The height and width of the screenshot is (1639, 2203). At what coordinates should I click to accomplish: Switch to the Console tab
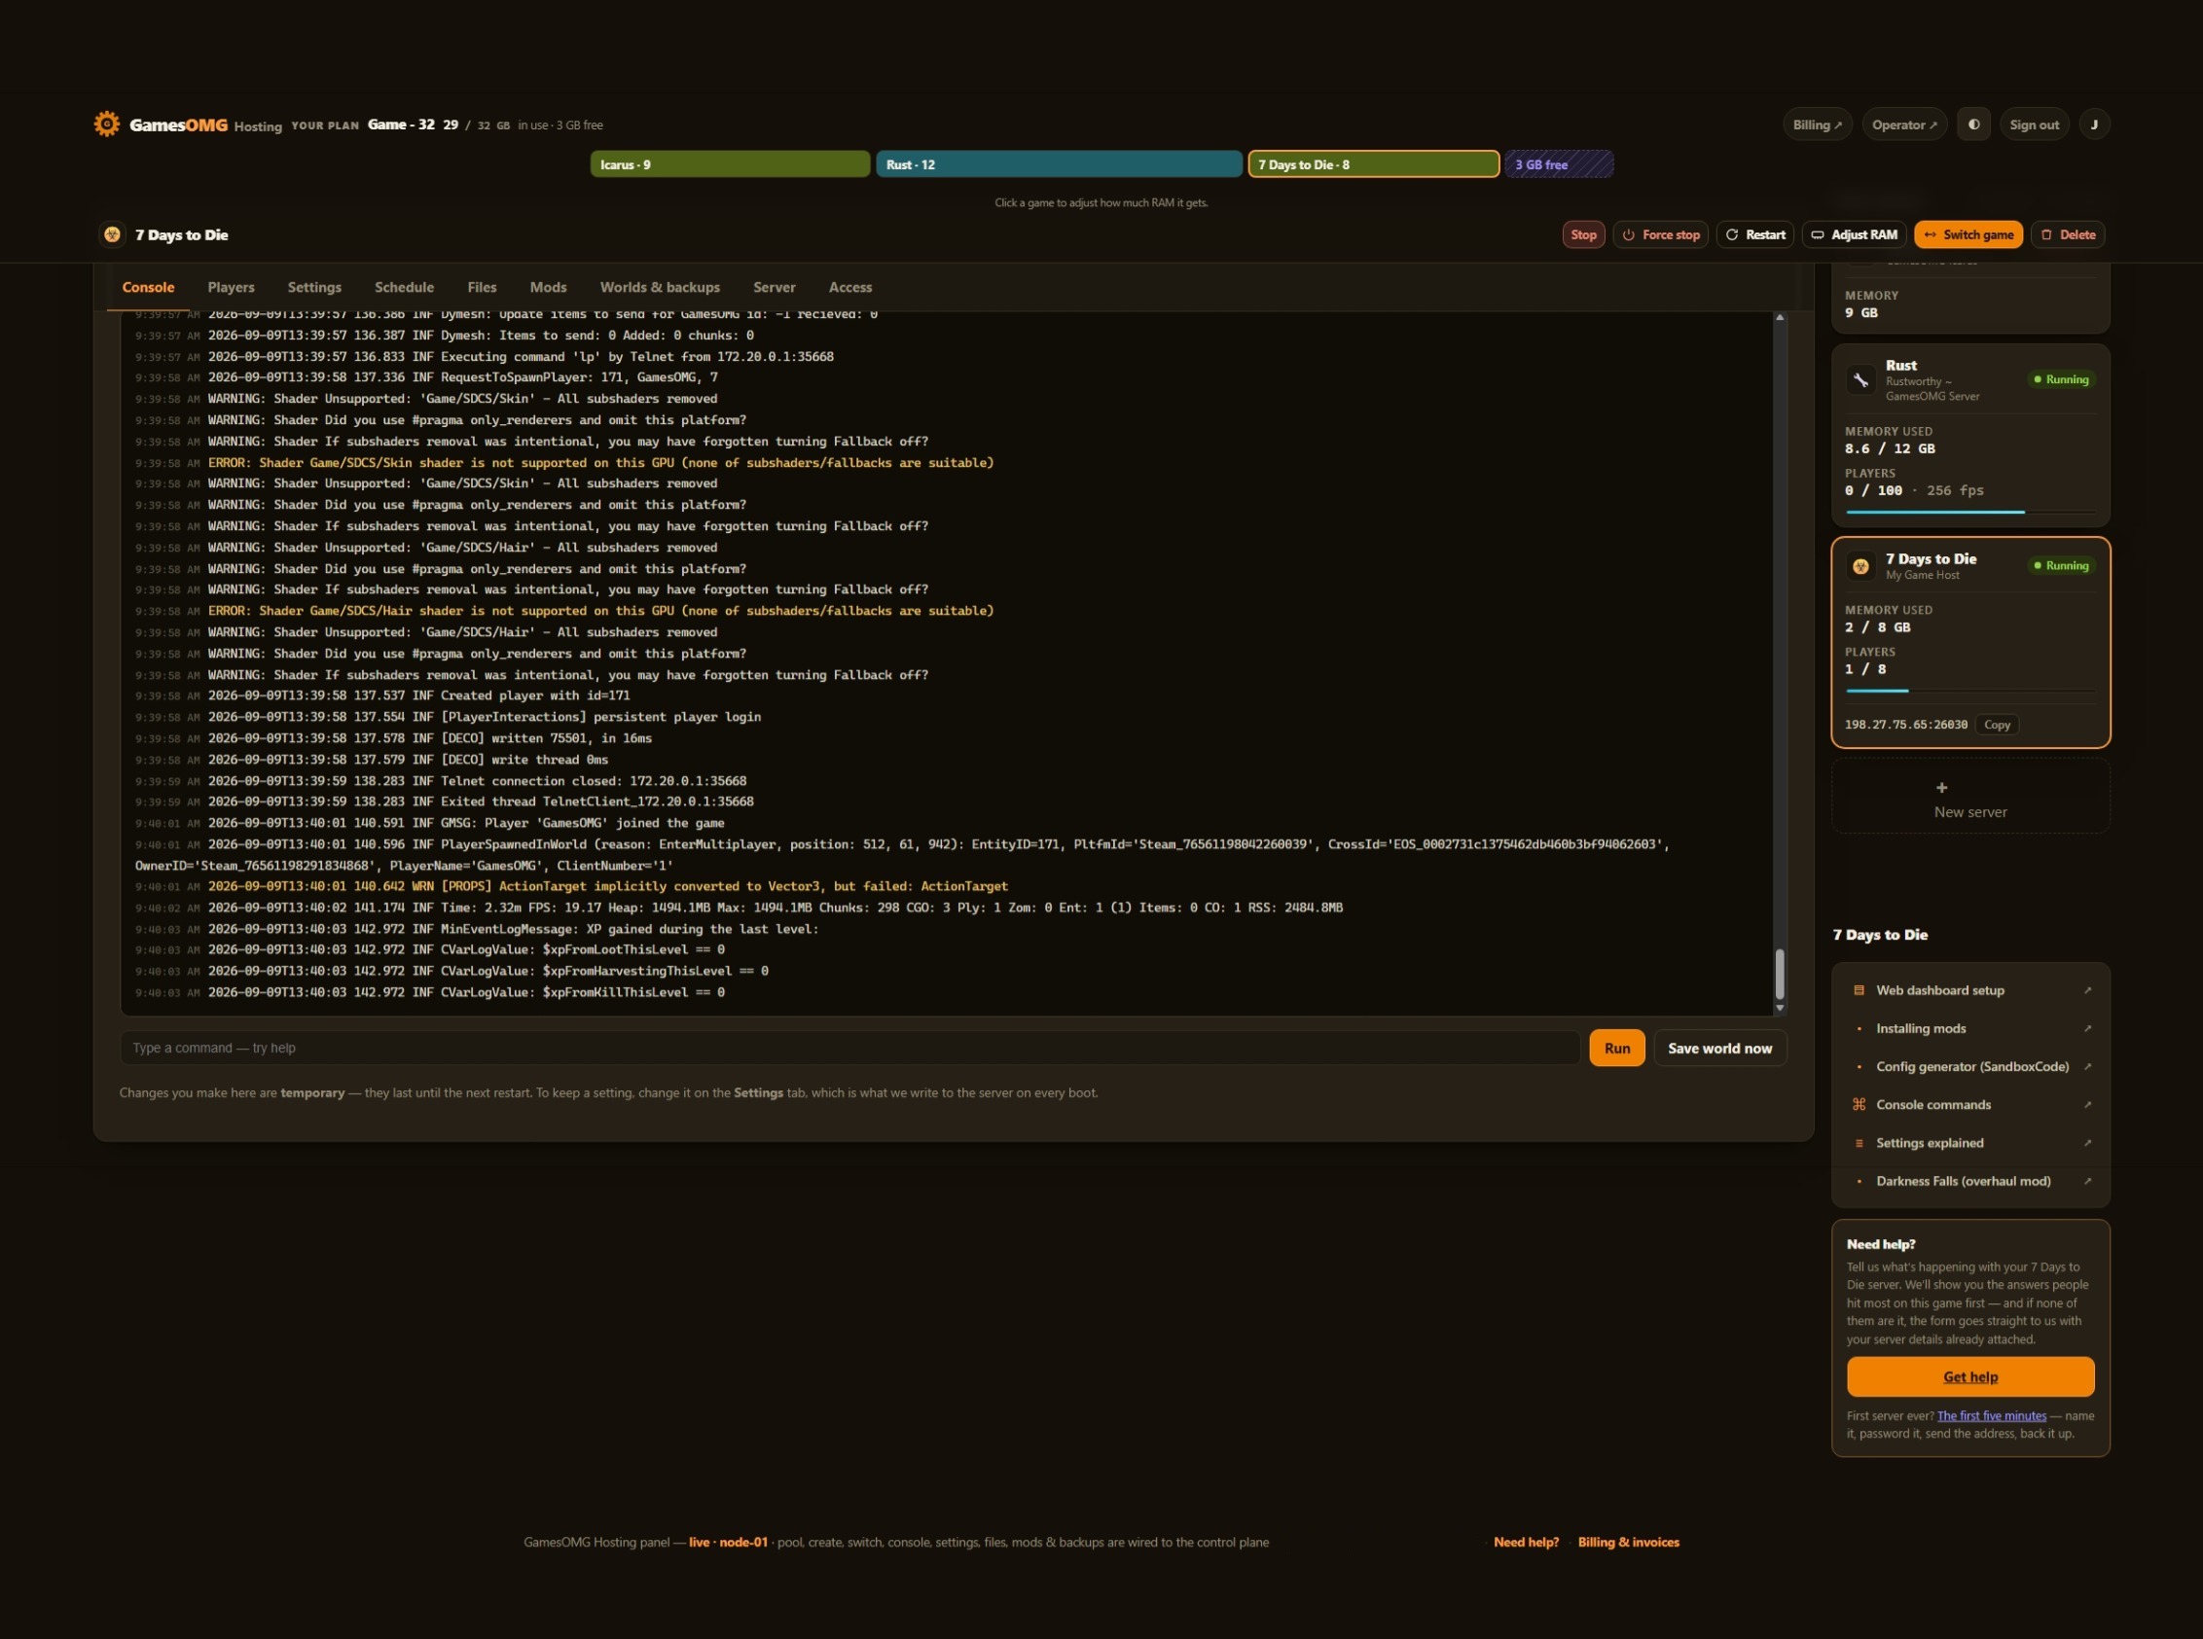148,287
